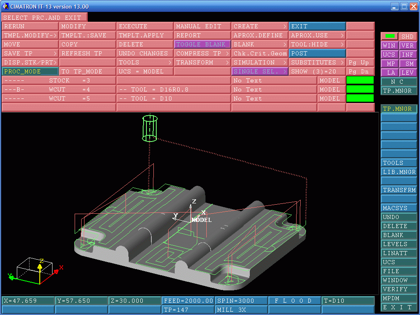
Task: Select the UCS button in top-right grid
Action: coord(390,55)
